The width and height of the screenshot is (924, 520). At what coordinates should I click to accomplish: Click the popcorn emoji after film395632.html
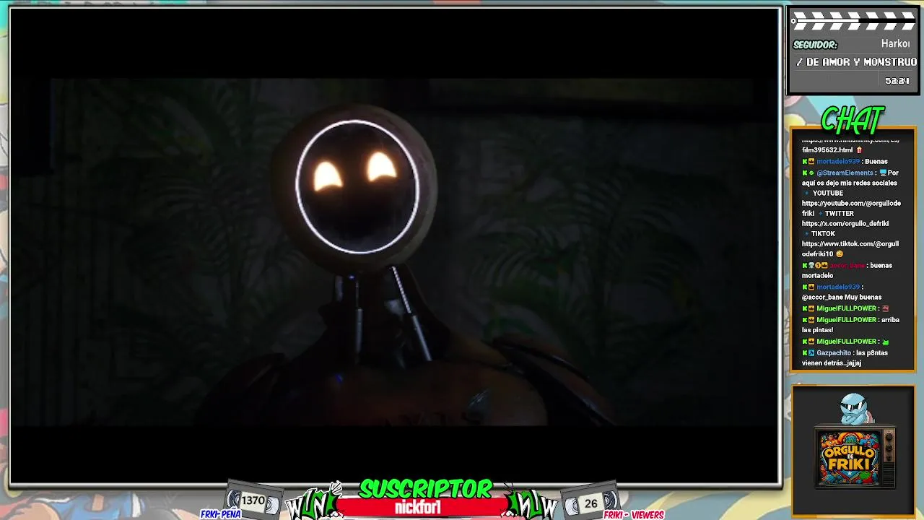point(859,149)
